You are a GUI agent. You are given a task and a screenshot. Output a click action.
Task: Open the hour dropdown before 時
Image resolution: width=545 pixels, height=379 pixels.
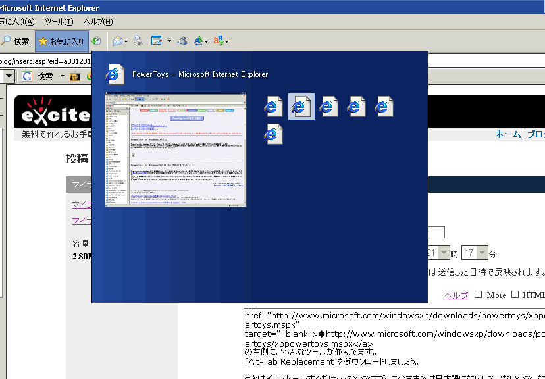pyautogui.click(x=444, y=253)
